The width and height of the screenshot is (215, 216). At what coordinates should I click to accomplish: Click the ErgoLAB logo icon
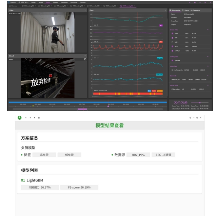coord(9,2)
